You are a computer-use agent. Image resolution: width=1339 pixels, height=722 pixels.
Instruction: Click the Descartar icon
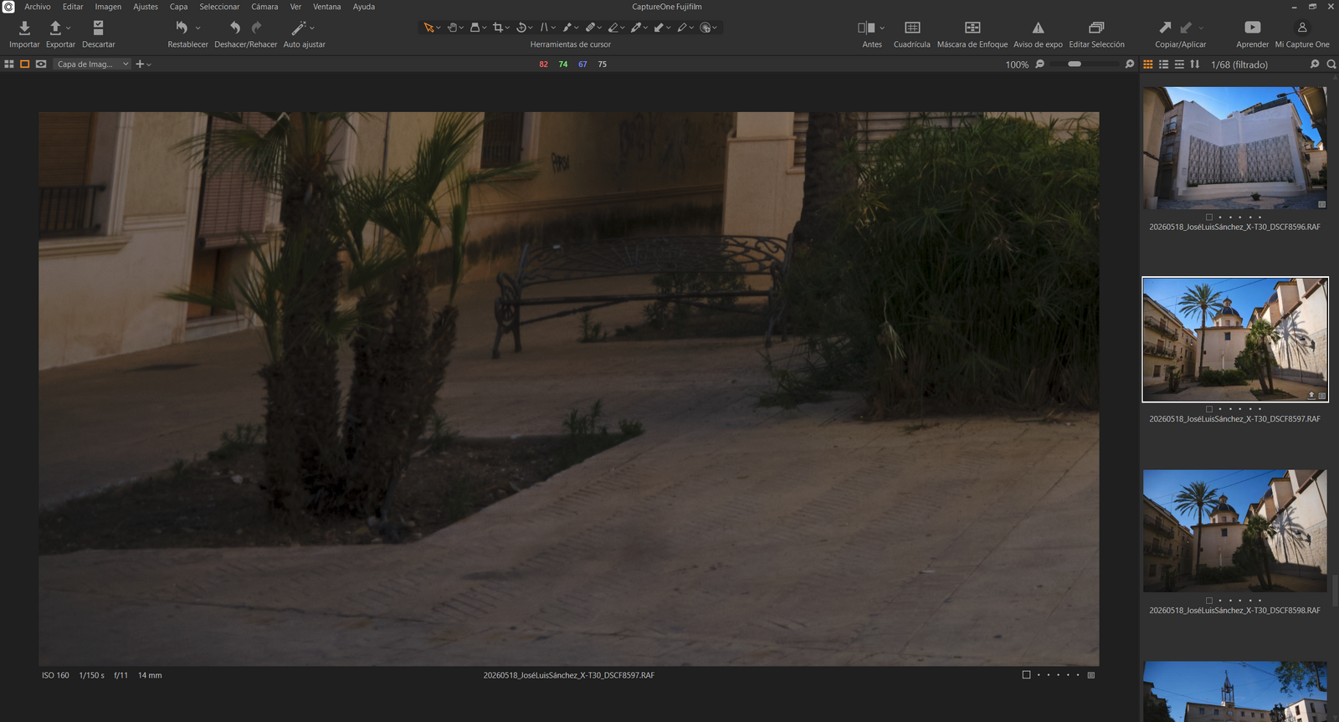point(98,28)
